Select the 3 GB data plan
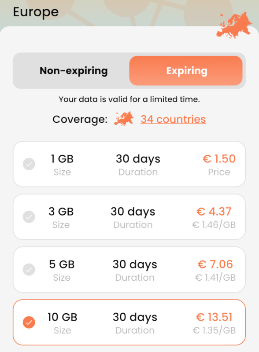The image size is (259, 352). [x=129, y=217]
